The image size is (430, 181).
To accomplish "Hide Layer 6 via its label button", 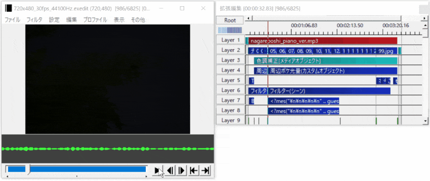I will [230, 90].
